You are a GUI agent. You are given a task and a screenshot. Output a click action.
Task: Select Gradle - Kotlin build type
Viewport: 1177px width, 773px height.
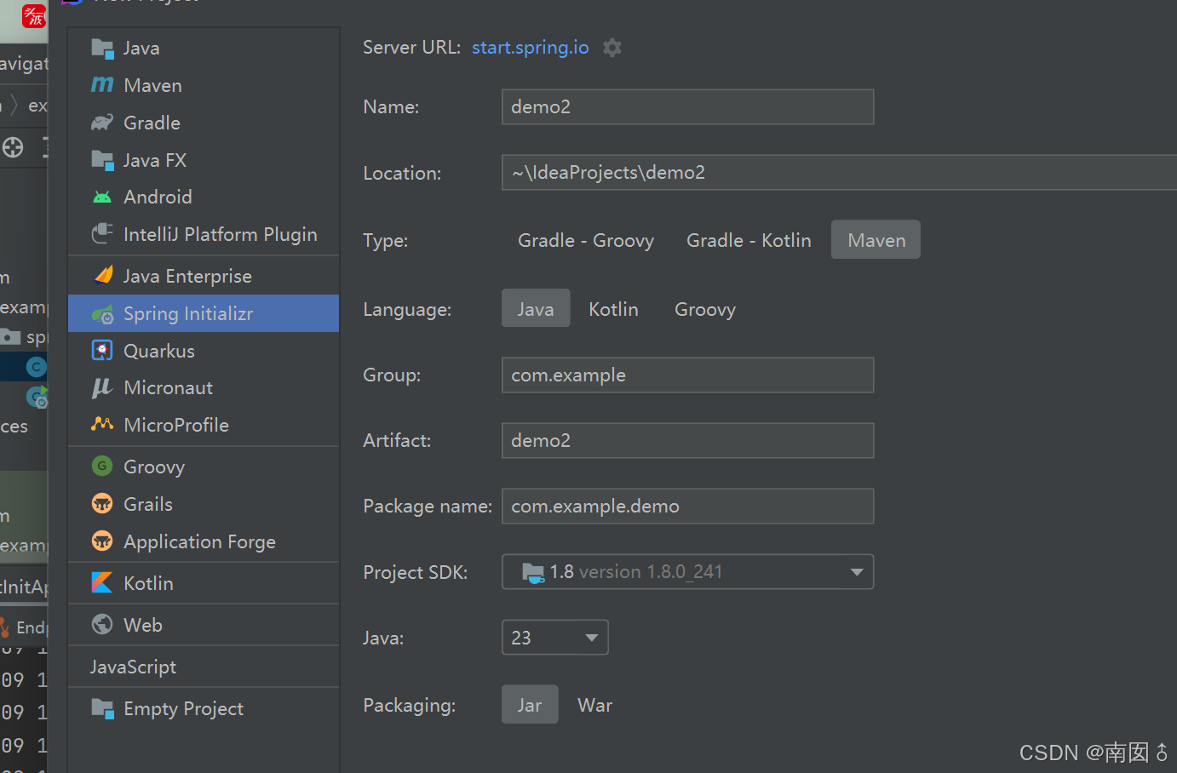[748, 239]
